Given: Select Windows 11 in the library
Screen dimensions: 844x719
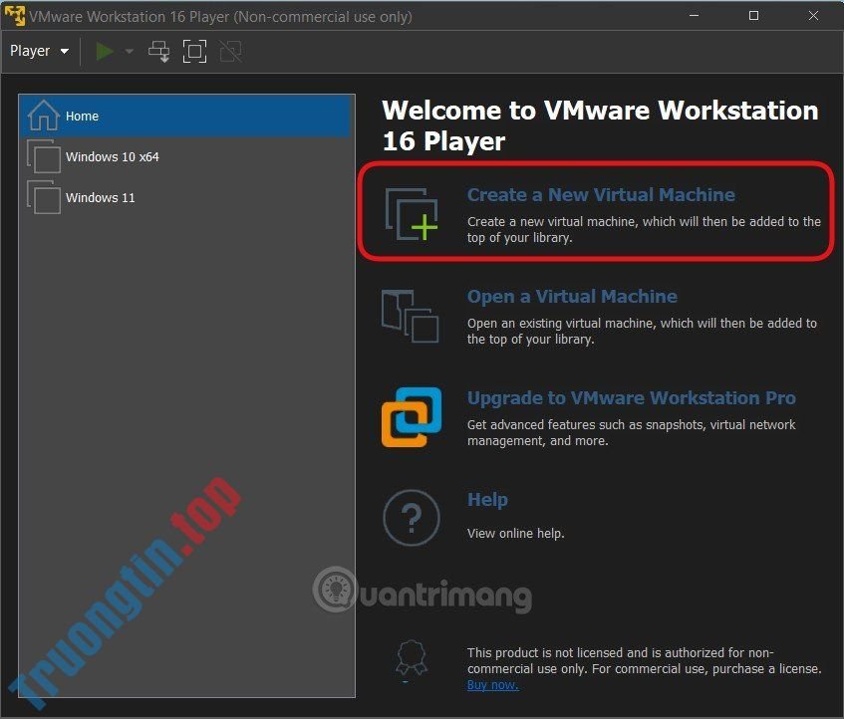Looking at the screenshot, I should tap(102, 197).
